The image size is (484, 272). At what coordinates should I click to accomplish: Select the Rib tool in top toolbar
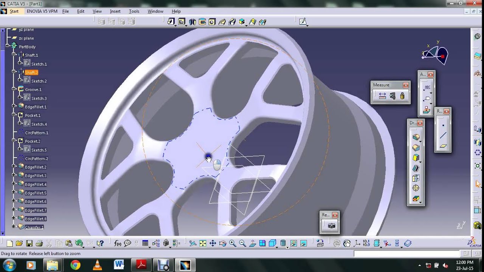click(x=222, y=22)
